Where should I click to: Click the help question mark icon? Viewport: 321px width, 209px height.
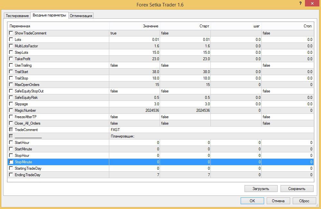300,3
